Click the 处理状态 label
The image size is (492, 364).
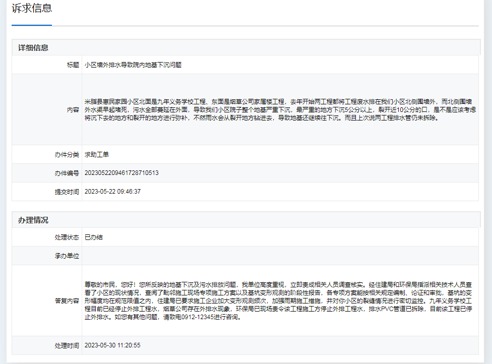coord(67,237)
